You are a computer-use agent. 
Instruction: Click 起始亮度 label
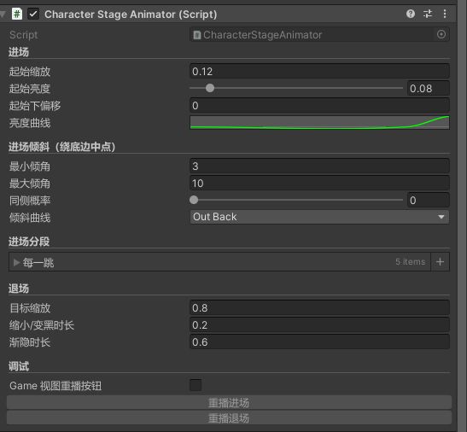30,89
